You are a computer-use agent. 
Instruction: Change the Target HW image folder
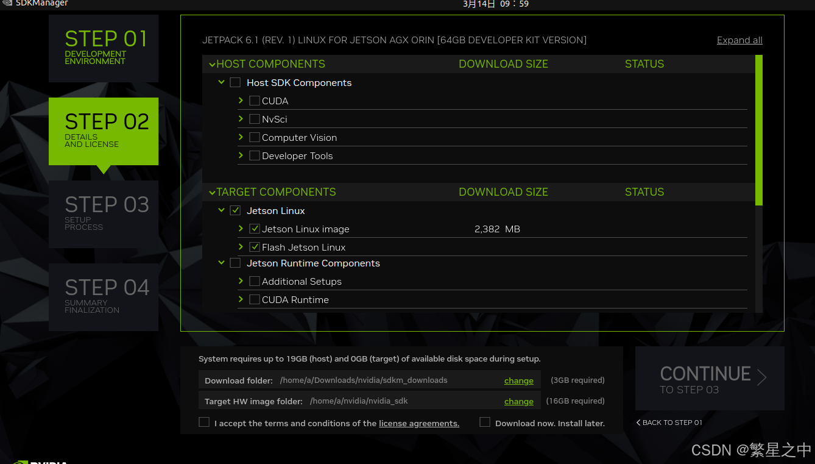click(x=519, y=401)
